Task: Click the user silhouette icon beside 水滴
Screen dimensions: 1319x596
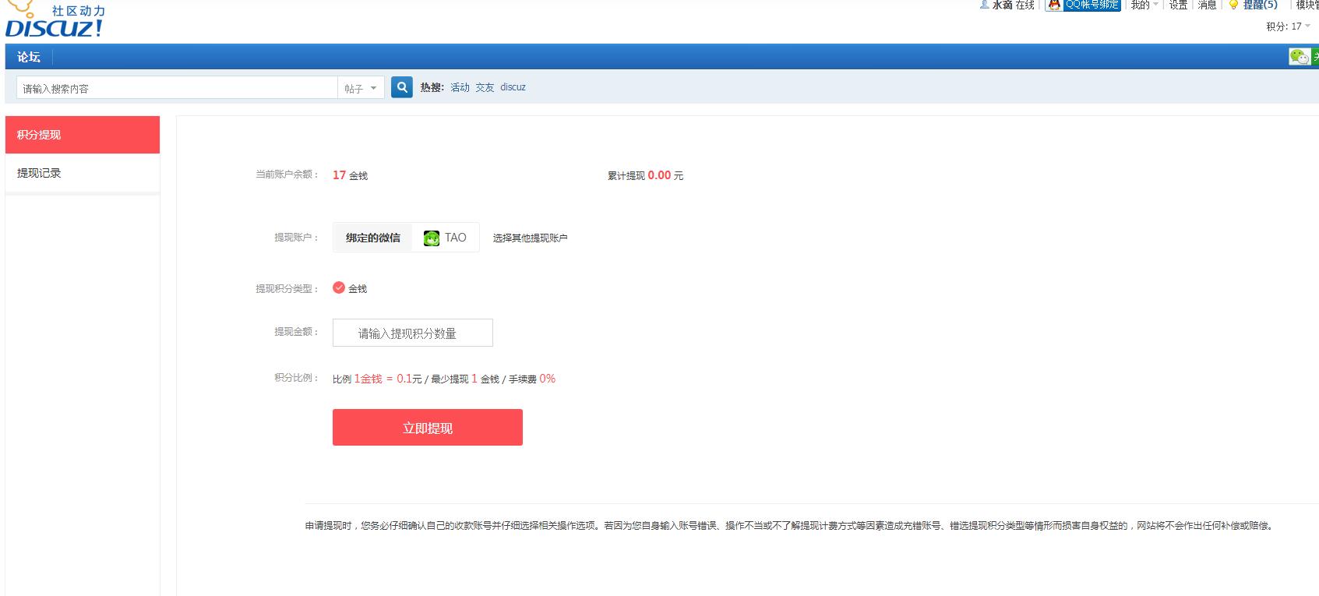Action: click(x=984, y=5)
